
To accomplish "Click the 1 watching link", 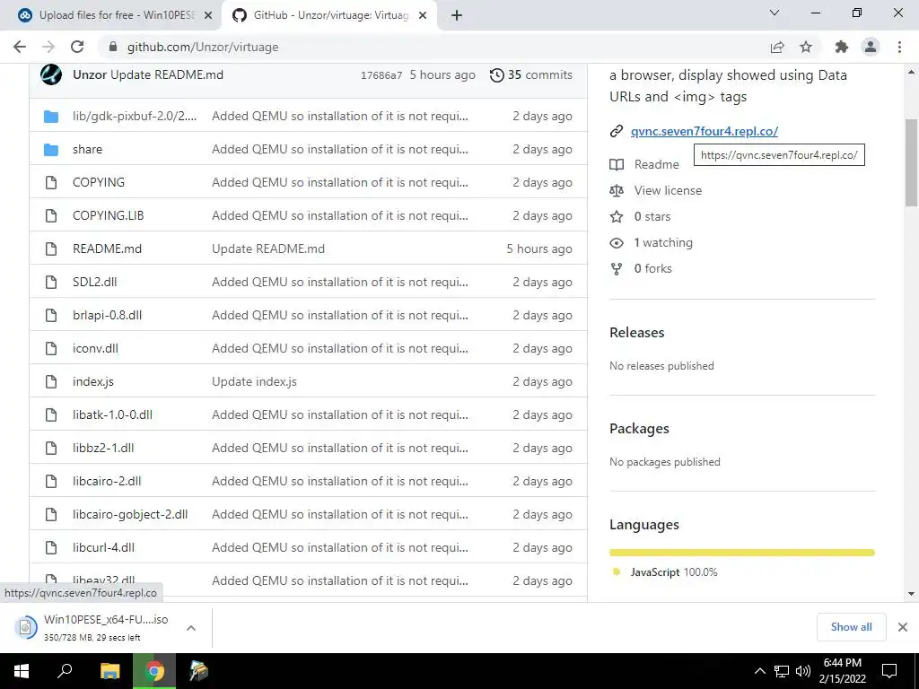I will coord(663,242).
